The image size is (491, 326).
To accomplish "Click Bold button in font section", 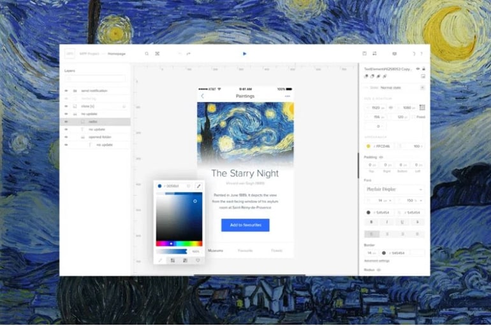I will click(x=372, y=222).
